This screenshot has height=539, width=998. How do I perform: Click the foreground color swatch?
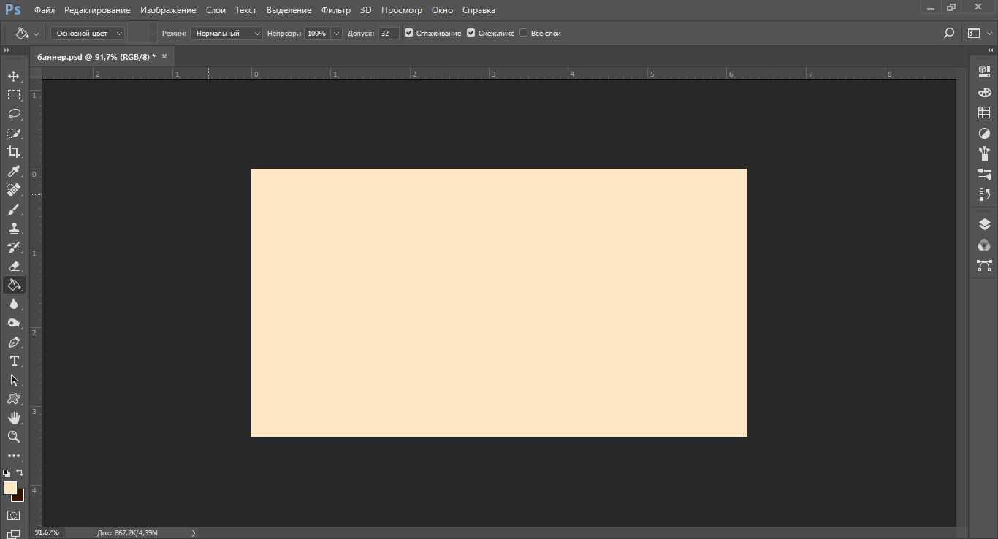pyautogui.click(x=9, y=487)
